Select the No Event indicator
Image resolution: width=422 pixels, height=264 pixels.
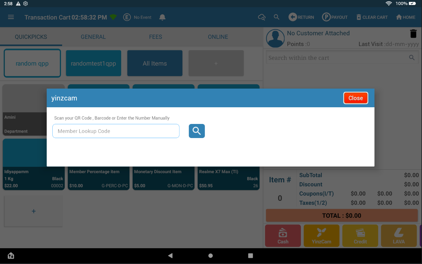137,17
